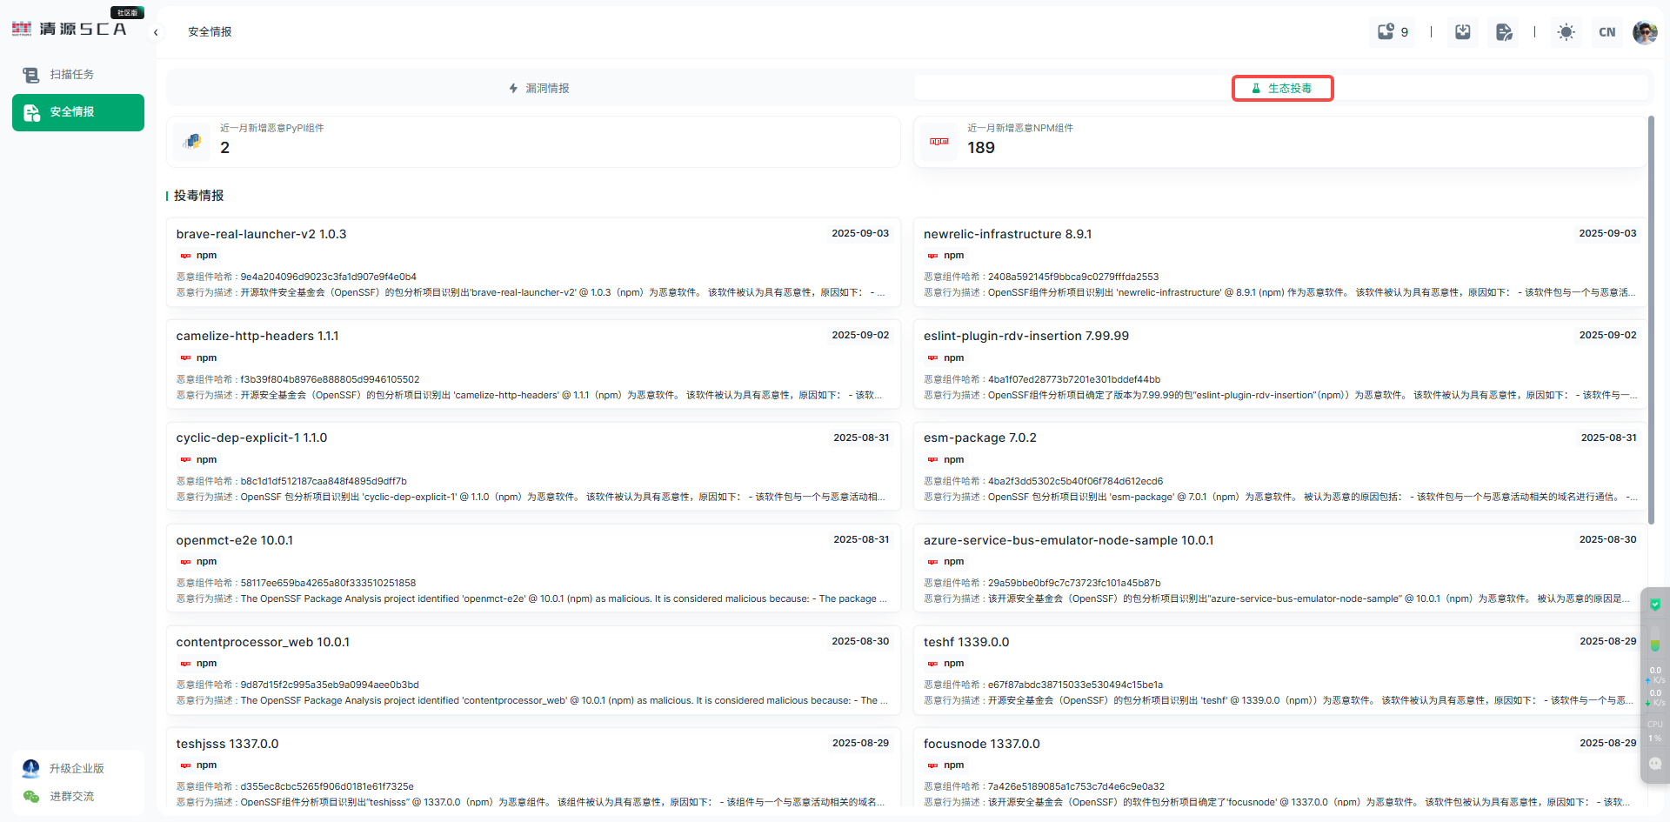Viewport: 1670px width, 822px height.
Task: Click the vertical scrollbar on right
Action: (x=1651, y=348)
